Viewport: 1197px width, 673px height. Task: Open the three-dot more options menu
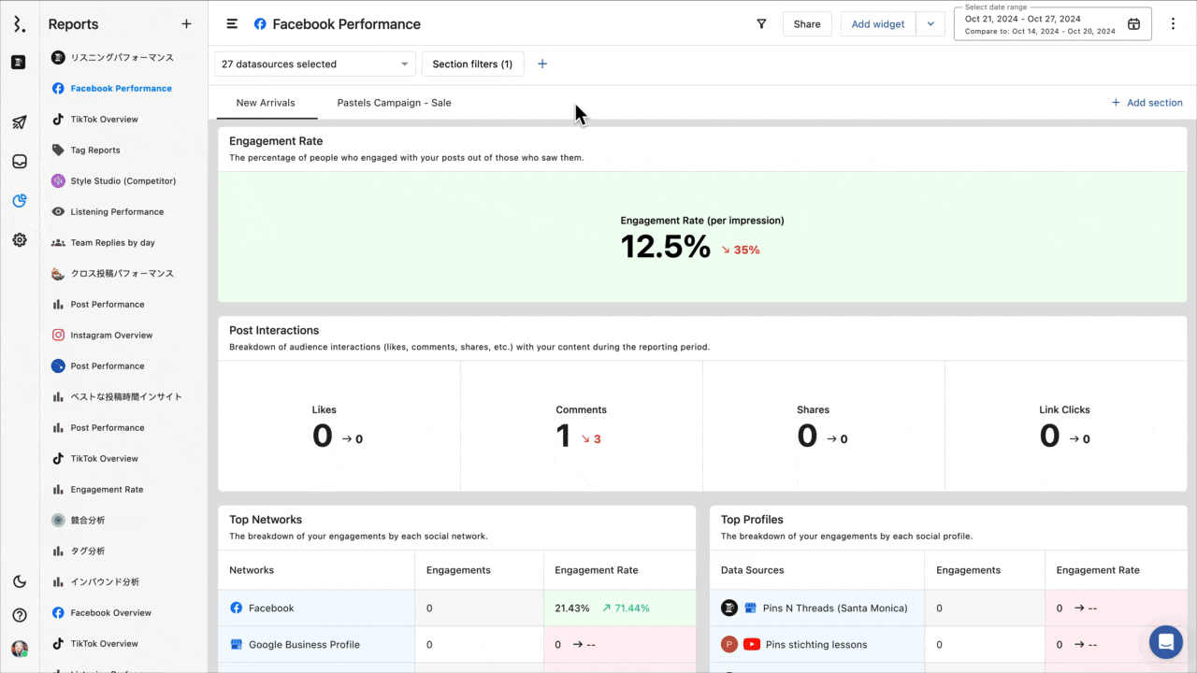click(1174, 24)
